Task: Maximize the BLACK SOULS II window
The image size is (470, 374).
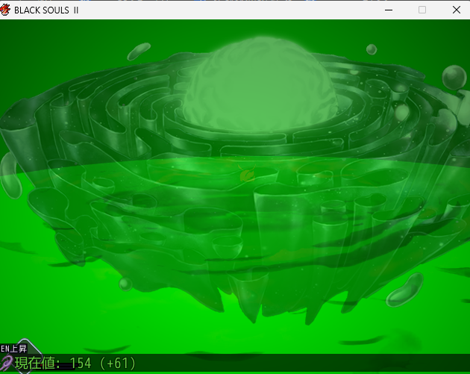Action: point(422,10)
